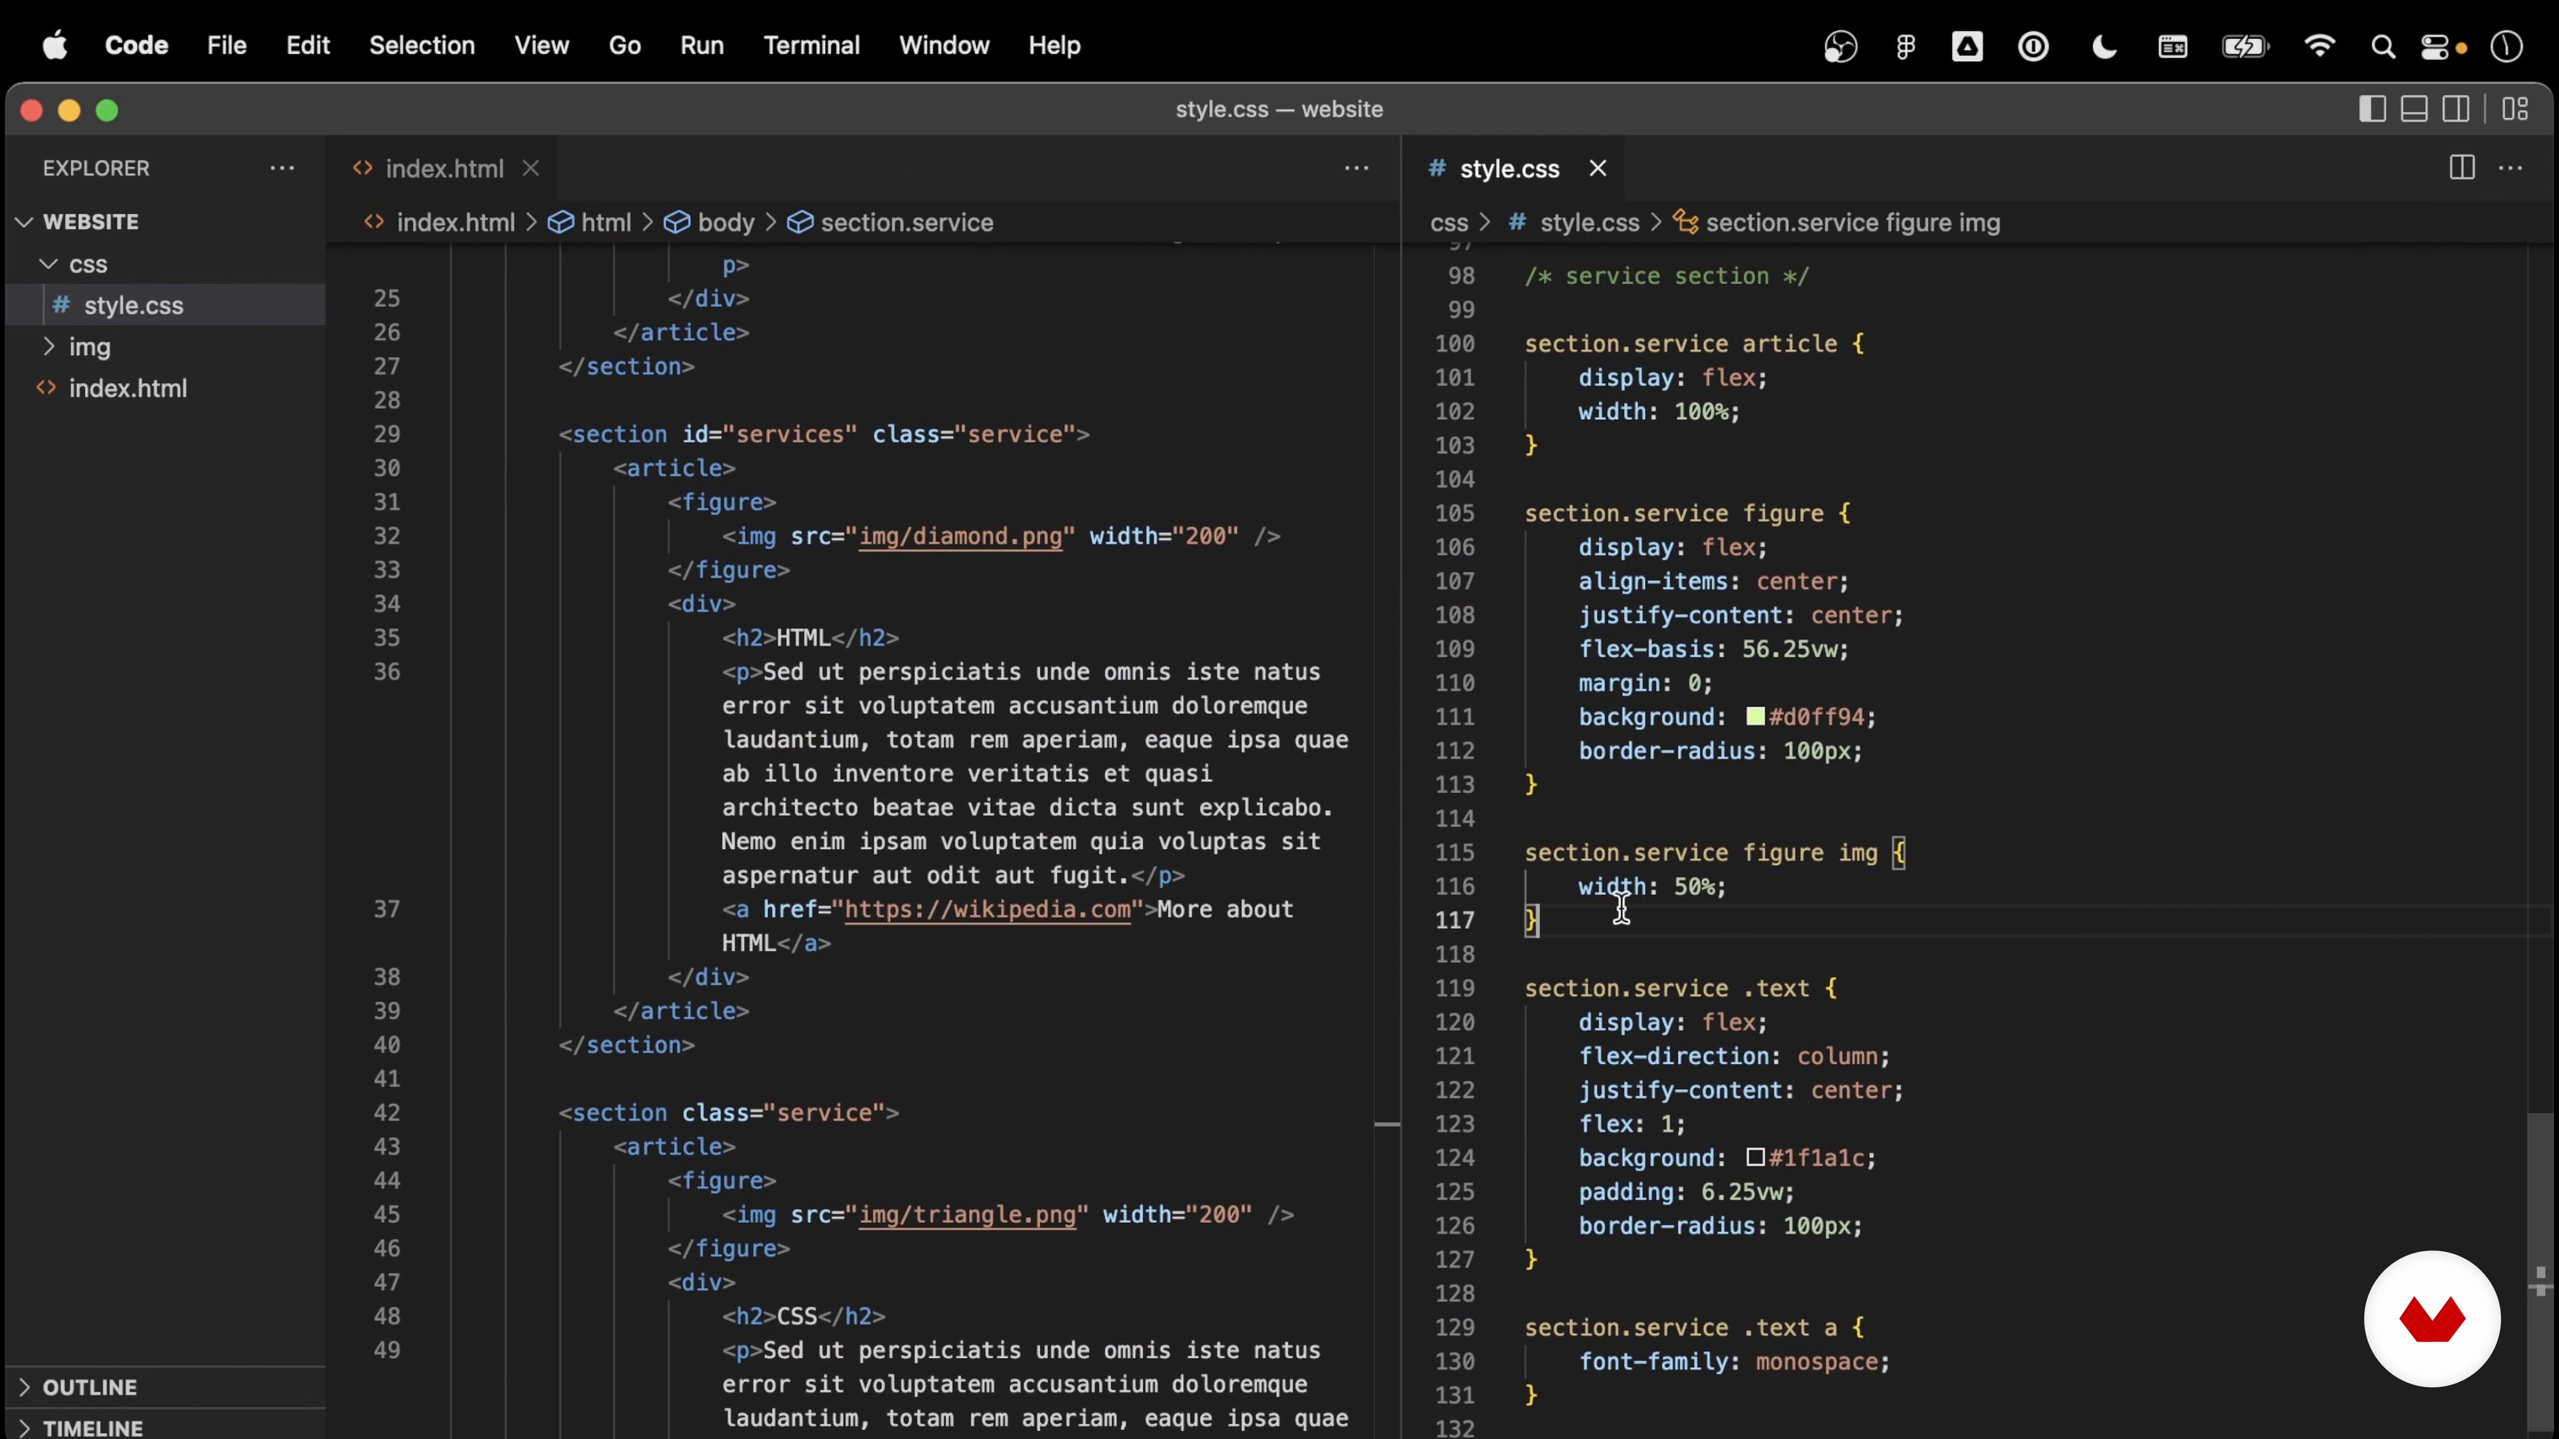2559x1439 pixels.
Task: Open index.html editor group more actions
Action: point(1356,168)
